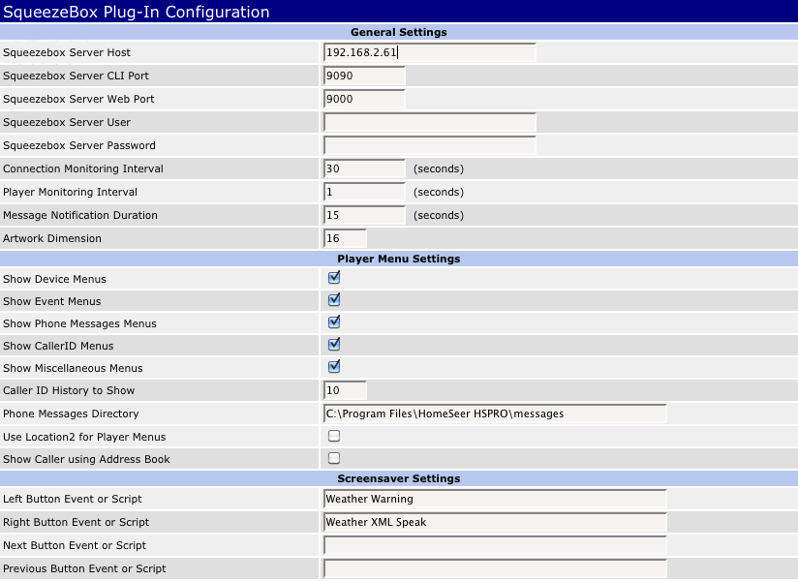Click the Previous Button Event or Script label
The image size is (798, 581).
pos(84,568)
